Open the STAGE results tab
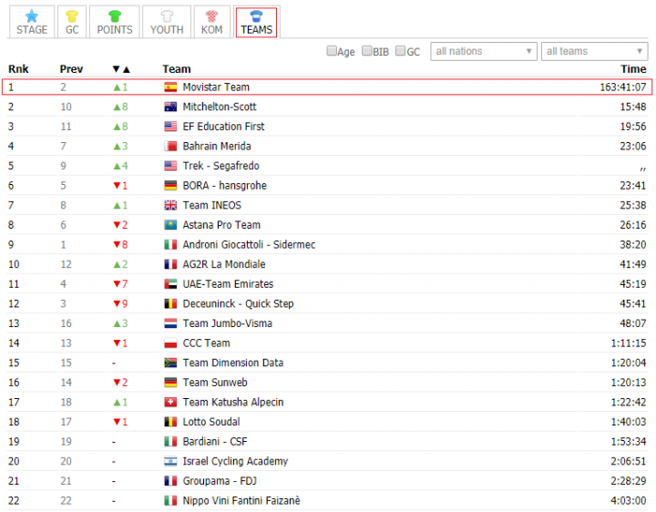 click(x=32, y=22)
